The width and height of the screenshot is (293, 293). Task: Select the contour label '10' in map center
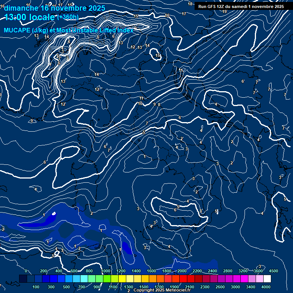[x=140, y=103]
